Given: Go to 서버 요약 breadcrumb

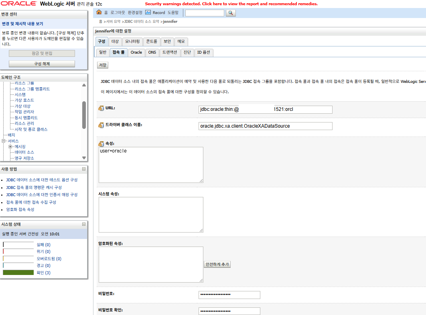Looking at the screenshot, I should point(113,22).
